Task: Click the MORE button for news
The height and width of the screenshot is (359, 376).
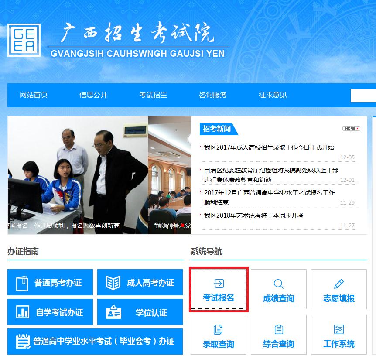Action: [351, 129]
